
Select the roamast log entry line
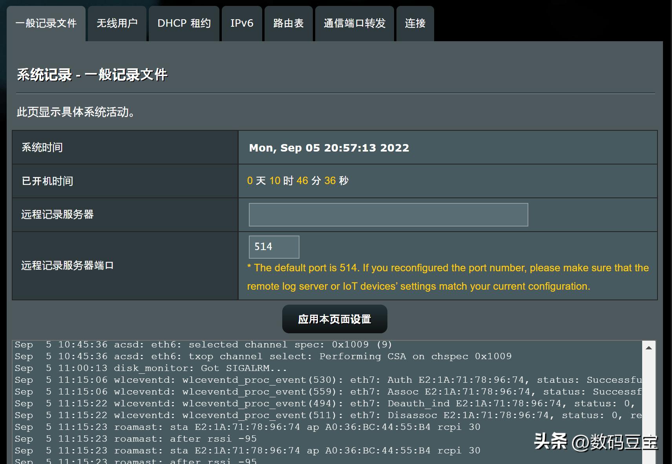click(x=247, y=427)
